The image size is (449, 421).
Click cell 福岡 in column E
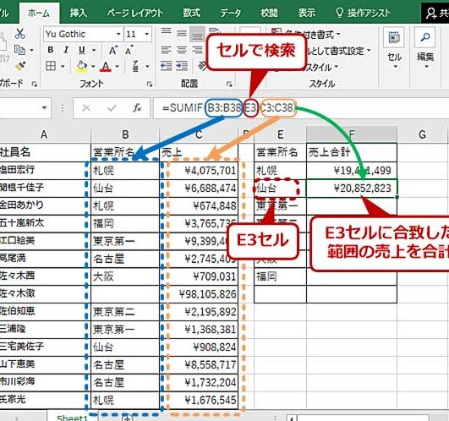click(280, 276)
